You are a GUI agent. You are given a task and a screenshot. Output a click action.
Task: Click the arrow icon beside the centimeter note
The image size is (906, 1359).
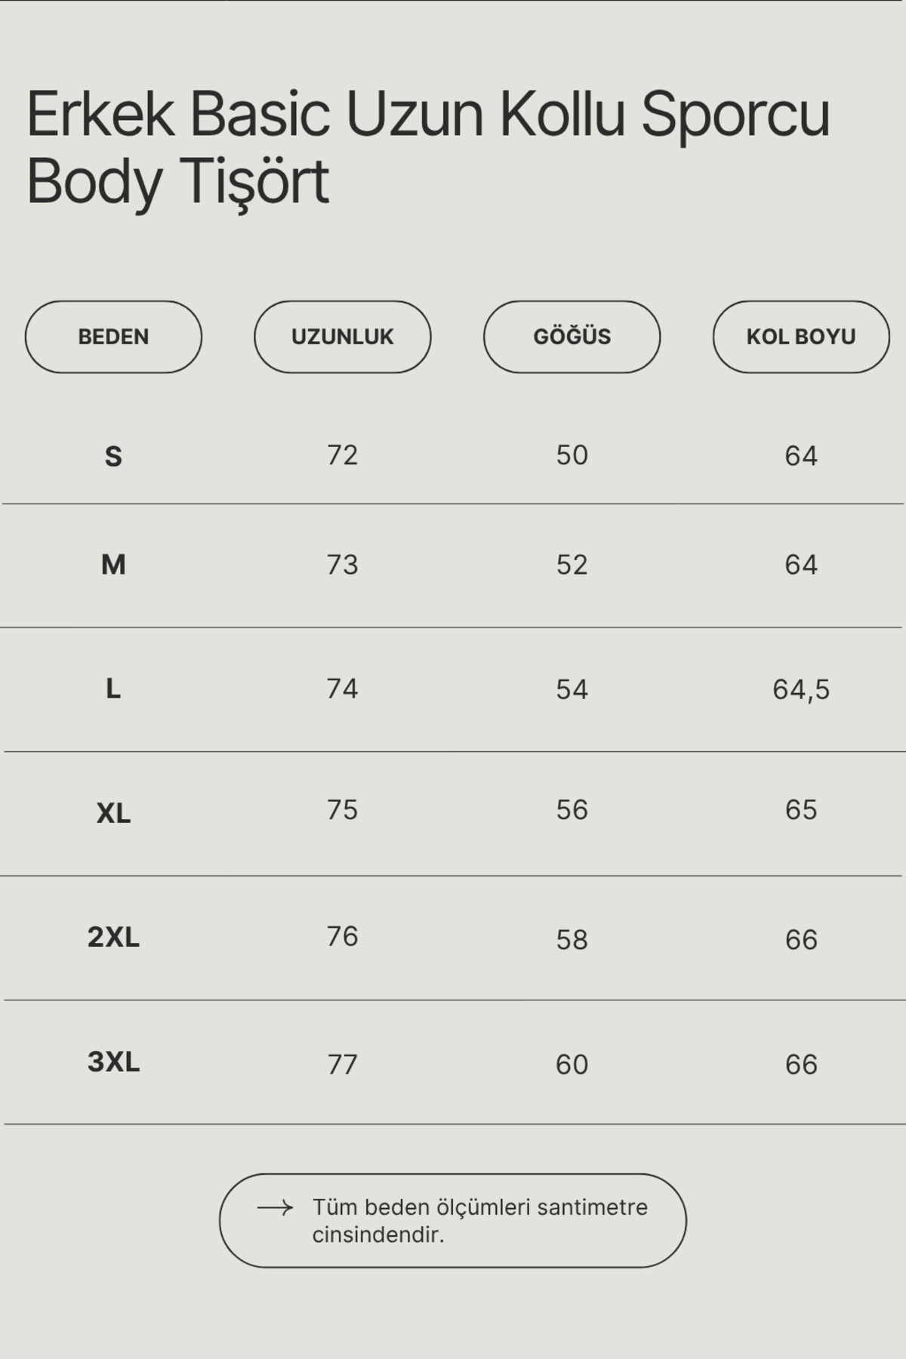click(x=275, y=1208)
